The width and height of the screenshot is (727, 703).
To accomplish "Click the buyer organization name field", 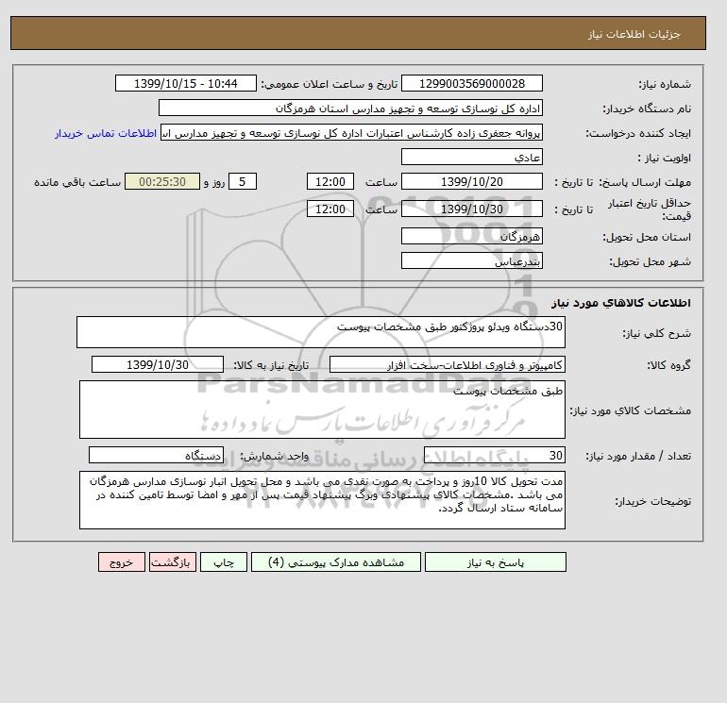I will coord(350,108).
